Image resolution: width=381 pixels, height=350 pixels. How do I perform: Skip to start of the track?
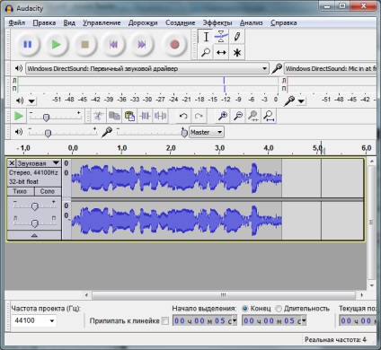pos(113,44)
